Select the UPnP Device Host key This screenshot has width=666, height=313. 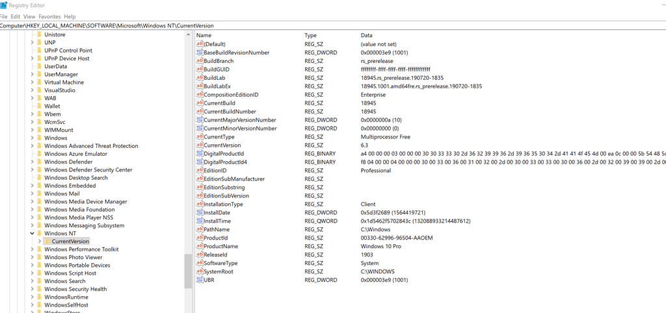(x=67, y=58)
